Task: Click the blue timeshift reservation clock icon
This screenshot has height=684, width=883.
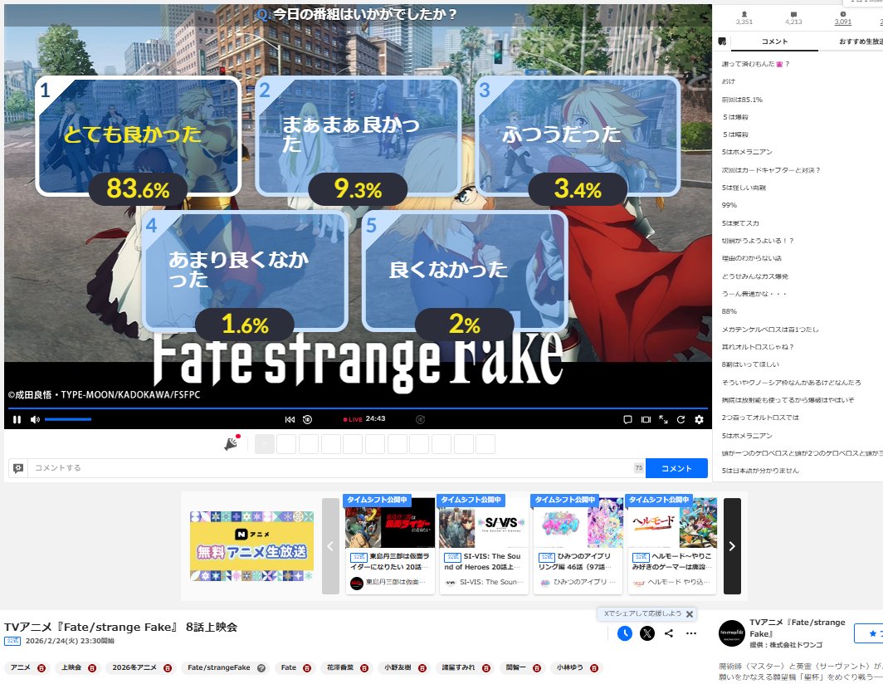Action: click(x=625, y=633)
